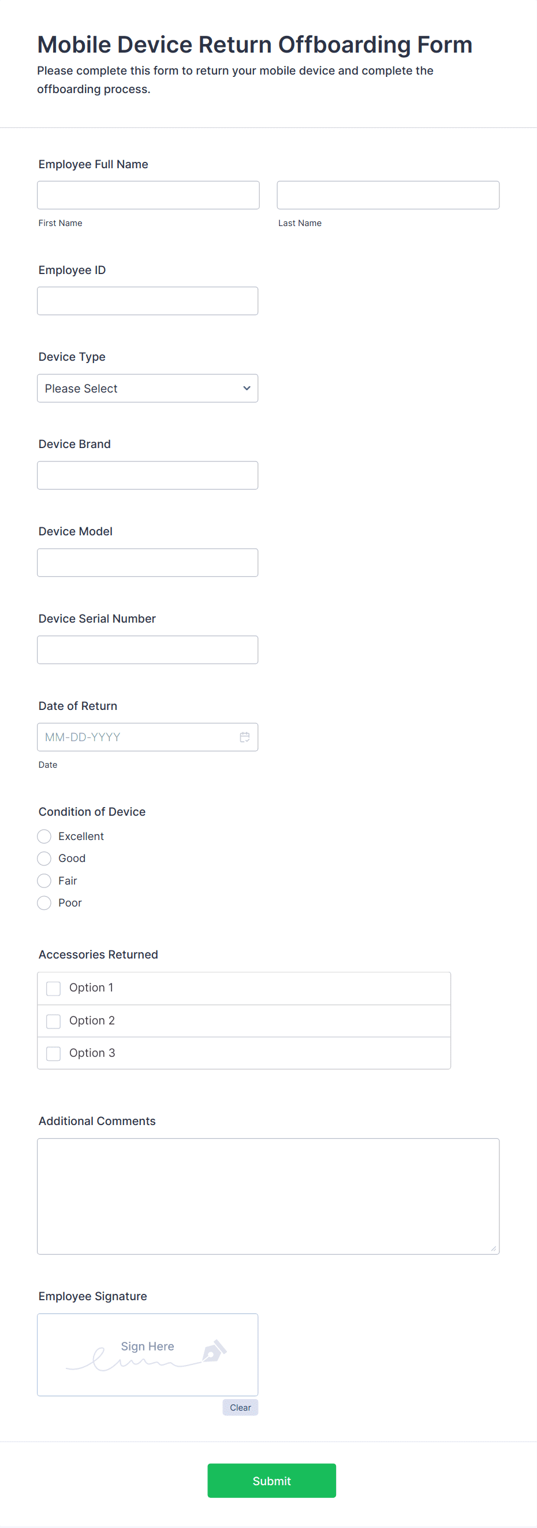Tick the Option 2 accessory checkbox

pyautogui.click(x=53, y=1021)
